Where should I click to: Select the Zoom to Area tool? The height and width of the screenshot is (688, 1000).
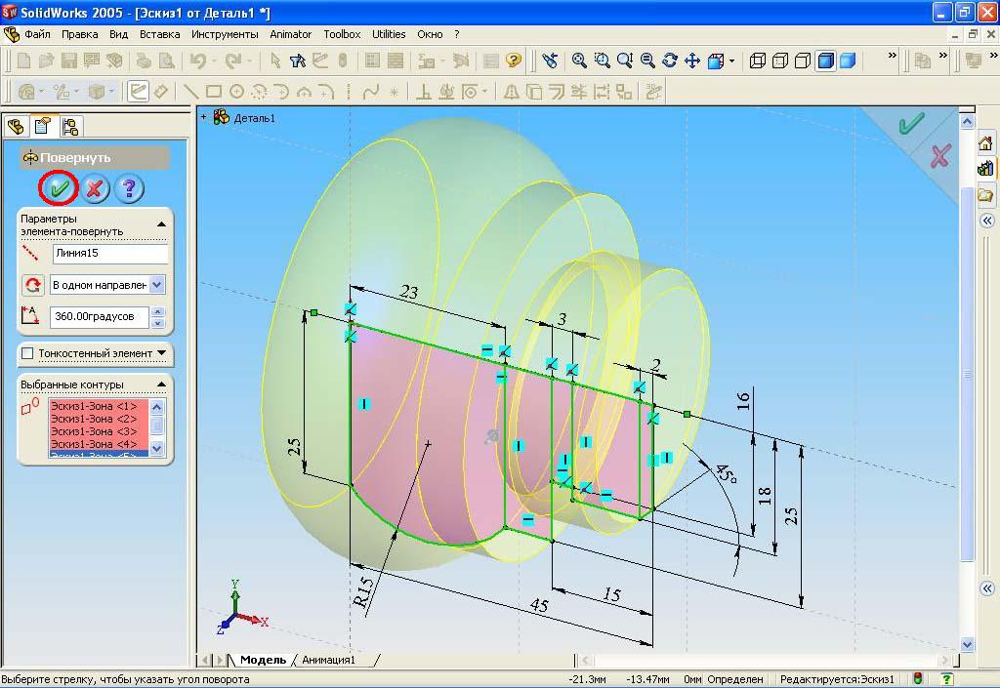point(602,61)
